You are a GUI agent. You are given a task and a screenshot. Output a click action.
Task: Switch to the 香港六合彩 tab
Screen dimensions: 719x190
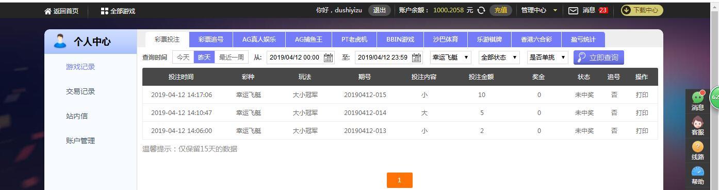click(536, 40)
